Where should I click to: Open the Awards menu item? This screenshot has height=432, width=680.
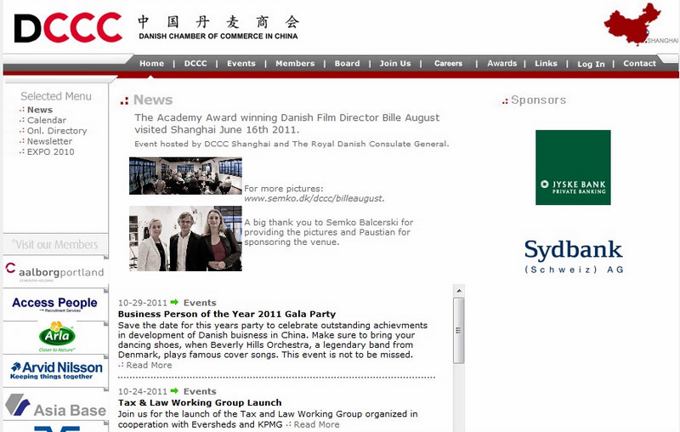point(501,63)
